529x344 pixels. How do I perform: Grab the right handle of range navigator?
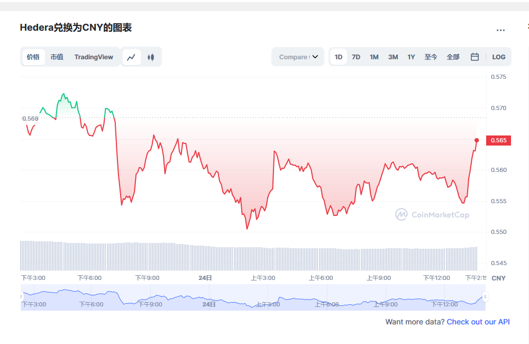click(x=485, y=297)
